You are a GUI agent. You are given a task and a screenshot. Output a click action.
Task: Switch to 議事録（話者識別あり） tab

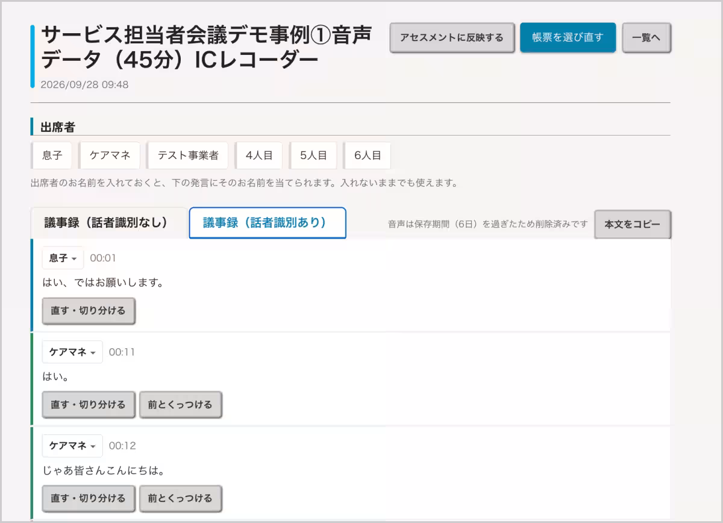click(268, 223)
